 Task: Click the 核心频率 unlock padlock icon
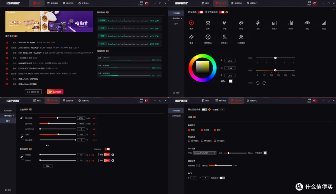click(x=21, y=118)
